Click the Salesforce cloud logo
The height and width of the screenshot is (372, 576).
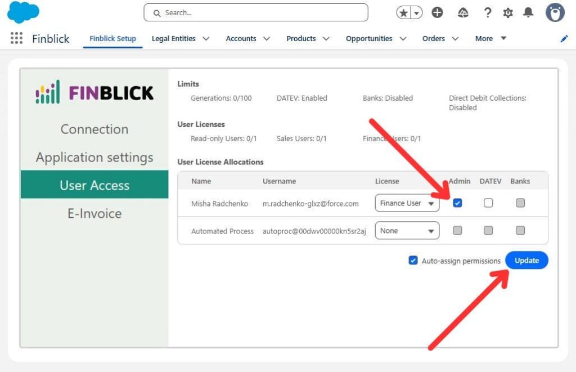point(23,12)
